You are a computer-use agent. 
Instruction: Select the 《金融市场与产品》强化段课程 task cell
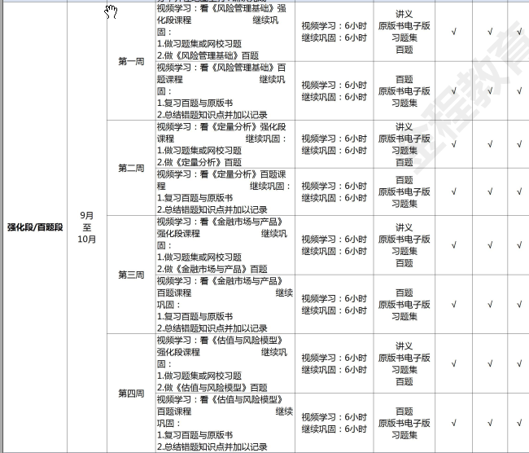pyautogui.click(x=225, y=245)
